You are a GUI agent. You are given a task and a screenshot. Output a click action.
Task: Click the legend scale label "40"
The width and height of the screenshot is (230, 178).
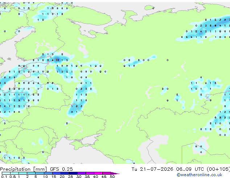95,177
